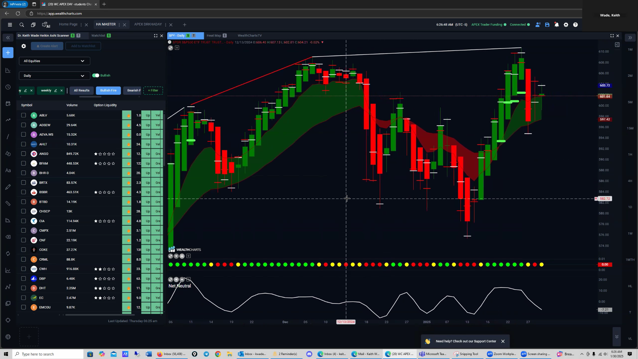Click the blue add plus button

(8, 53)
